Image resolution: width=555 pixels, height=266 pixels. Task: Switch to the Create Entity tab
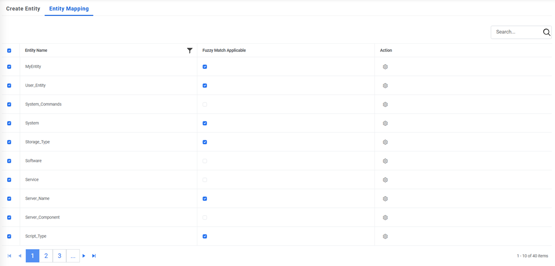coord(23,9)
